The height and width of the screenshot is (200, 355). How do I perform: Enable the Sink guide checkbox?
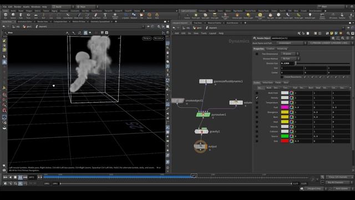tap(257, 141)
